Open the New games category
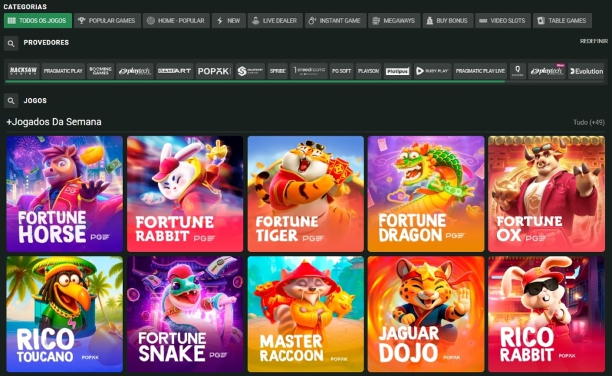This screenshot has height=376, width=612. 229,21
